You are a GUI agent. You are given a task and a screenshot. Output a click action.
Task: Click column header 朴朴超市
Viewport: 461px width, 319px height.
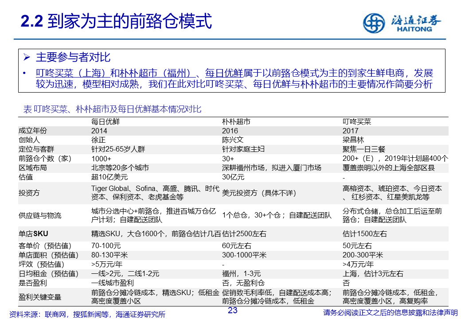(x=236, y=121)
